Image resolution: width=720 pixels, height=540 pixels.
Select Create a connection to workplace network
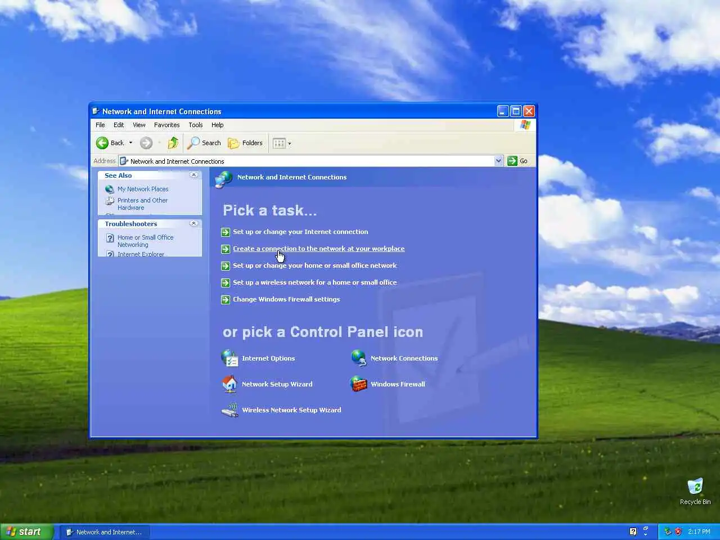pos(319,249)
